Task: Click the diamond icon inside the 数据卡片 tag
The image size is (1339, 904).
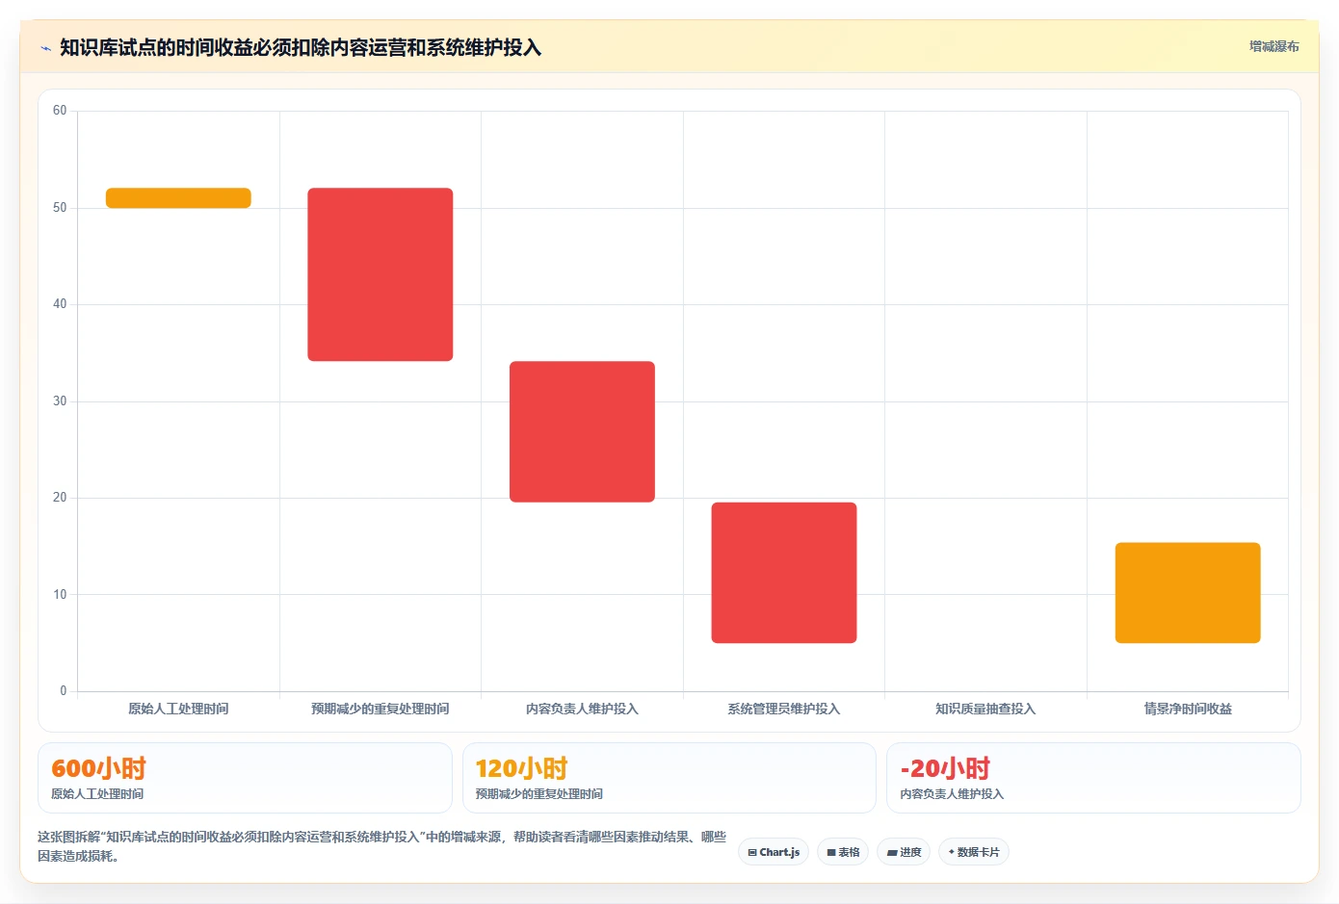Action: point(952,852)
